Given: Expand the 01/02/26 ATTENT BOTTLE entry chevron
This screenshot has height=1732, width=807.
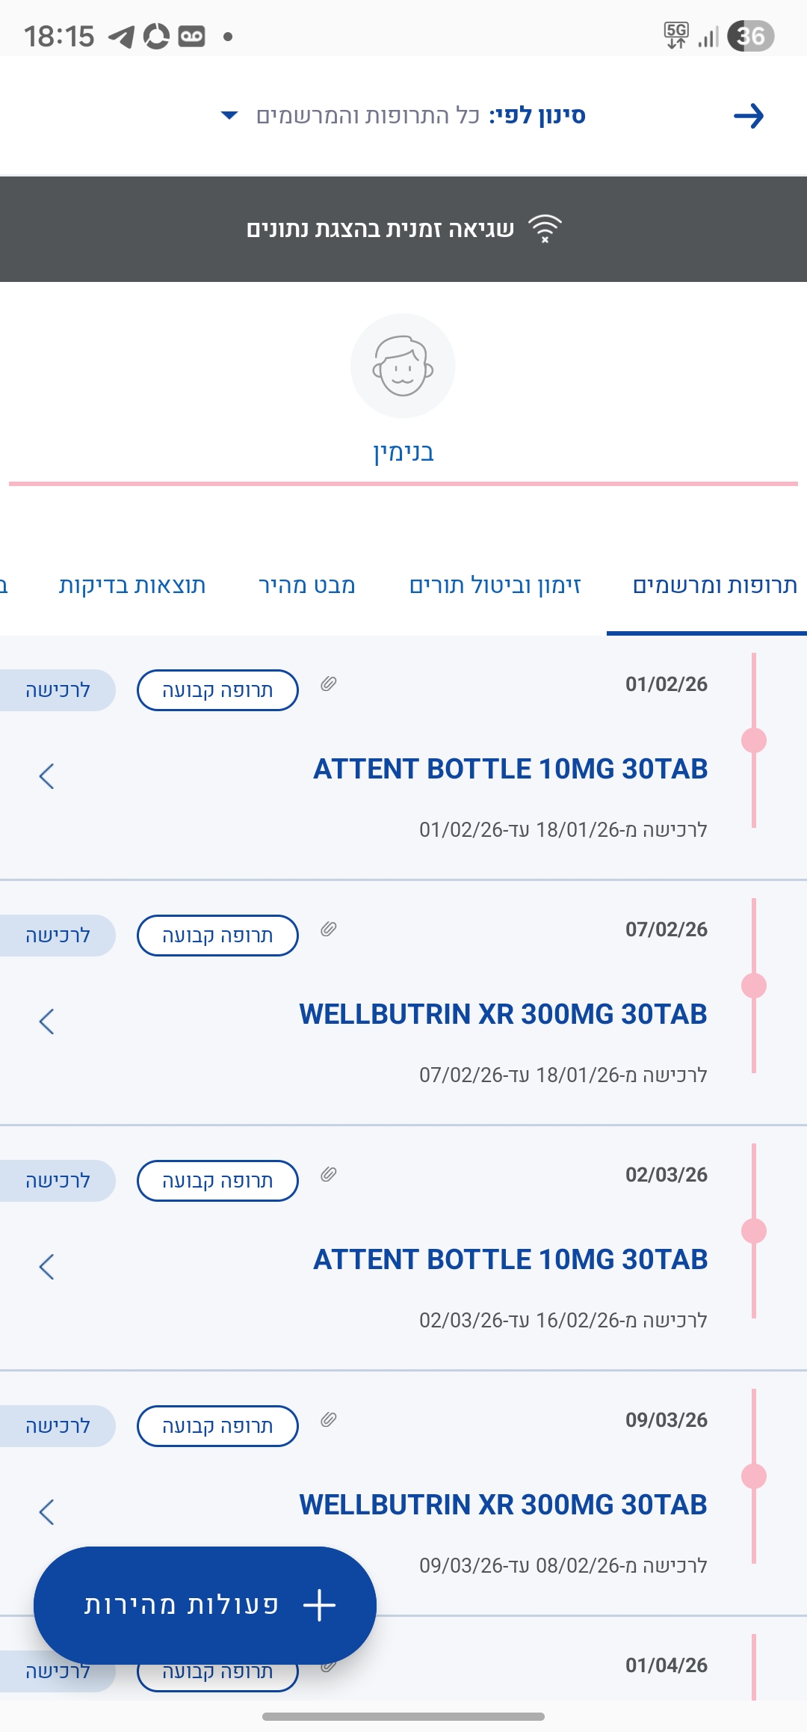Looking at the screenshot, I should (x=46, y=776).
